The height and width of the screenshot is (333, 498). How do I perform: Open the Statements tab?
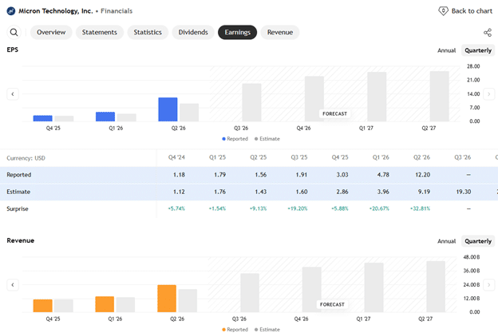(100, 33)
